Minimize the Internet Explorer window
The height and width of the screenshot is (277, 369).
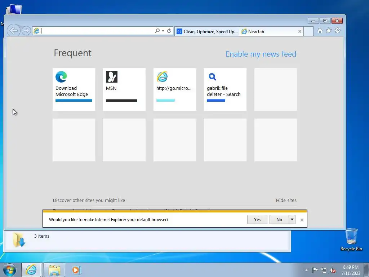point(313,21)
